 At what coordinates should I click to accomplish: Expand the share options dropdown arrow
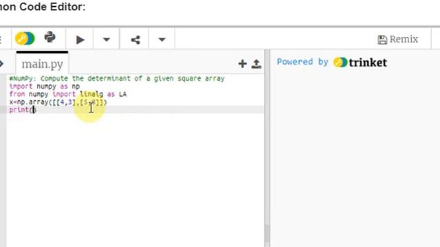pyautogui.click(x=162, y=40)
